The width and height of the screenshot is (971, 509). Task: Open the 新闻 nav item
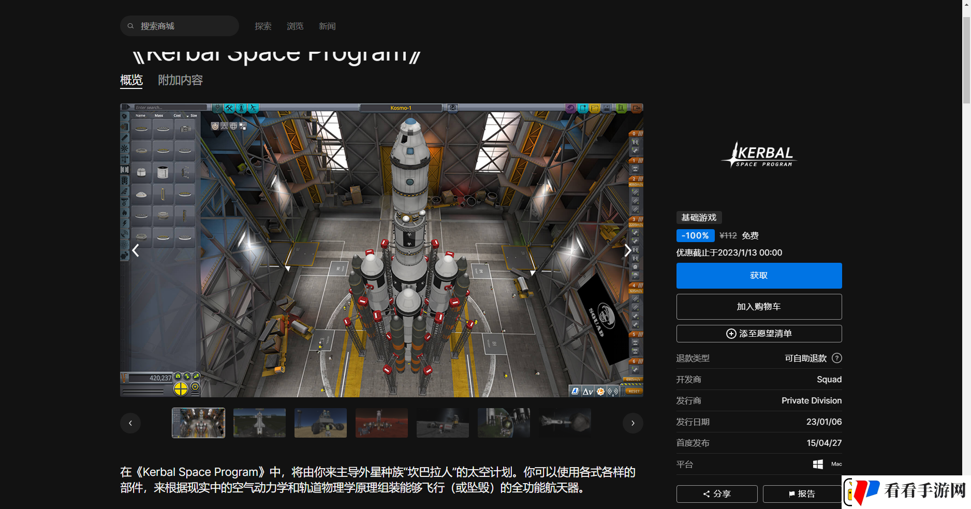pyautogui.click(x=327, y=26)
